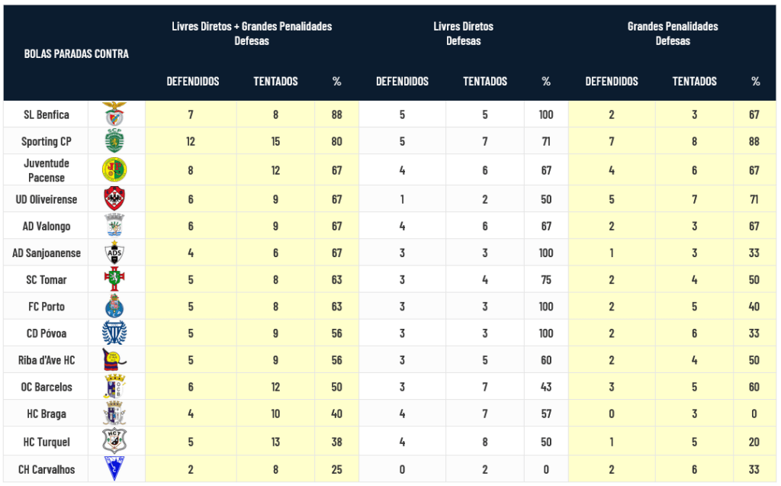This screenshot has width=781, height=486.
Task: Click the BOLAS PARADAS CONTRA header
Action: click(x=76, y=53)
